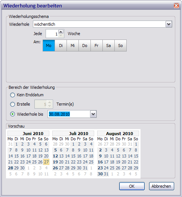
Task: Confirm with the OK button
Action: (x=132, y=186)
